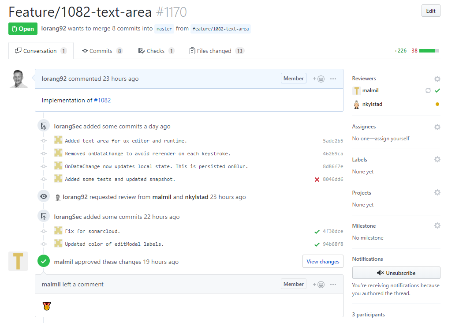
Task: Open the #1082 issue link
Action: coord(102,100)
